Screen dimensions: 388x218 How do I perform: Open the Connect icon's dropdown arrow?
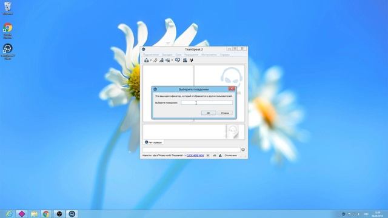click(151, 61)
